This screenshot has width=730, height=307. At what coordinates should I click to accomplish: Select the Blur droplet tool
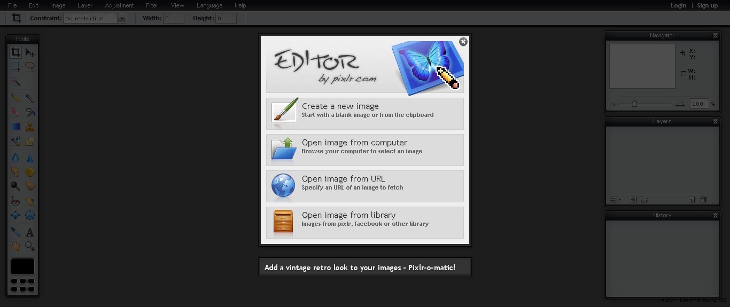point(15,158)
